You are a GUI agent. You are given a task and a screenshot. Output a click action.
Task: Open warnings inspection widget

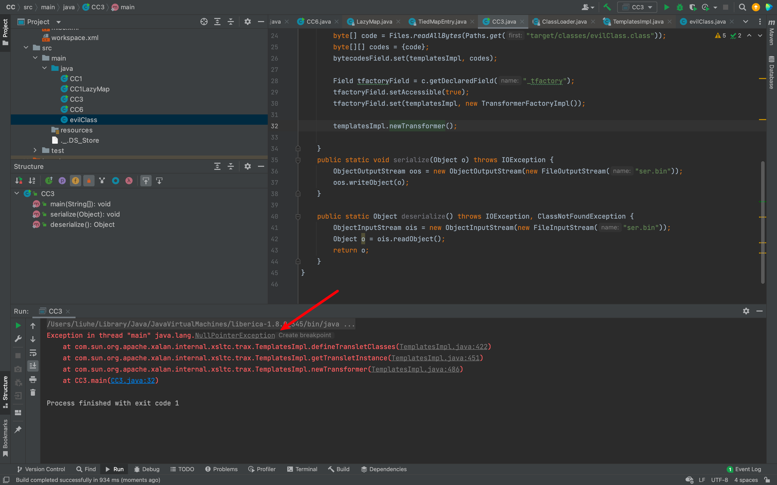[728, 36]
